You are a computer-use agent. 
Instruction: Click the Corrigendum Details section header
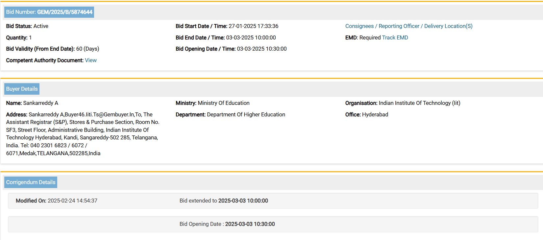[31, 182]
